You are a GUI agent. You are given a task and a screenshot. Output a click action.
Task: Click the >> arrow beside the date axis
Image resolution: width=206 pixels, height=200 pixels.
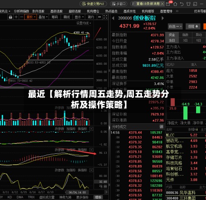(106, 192)
